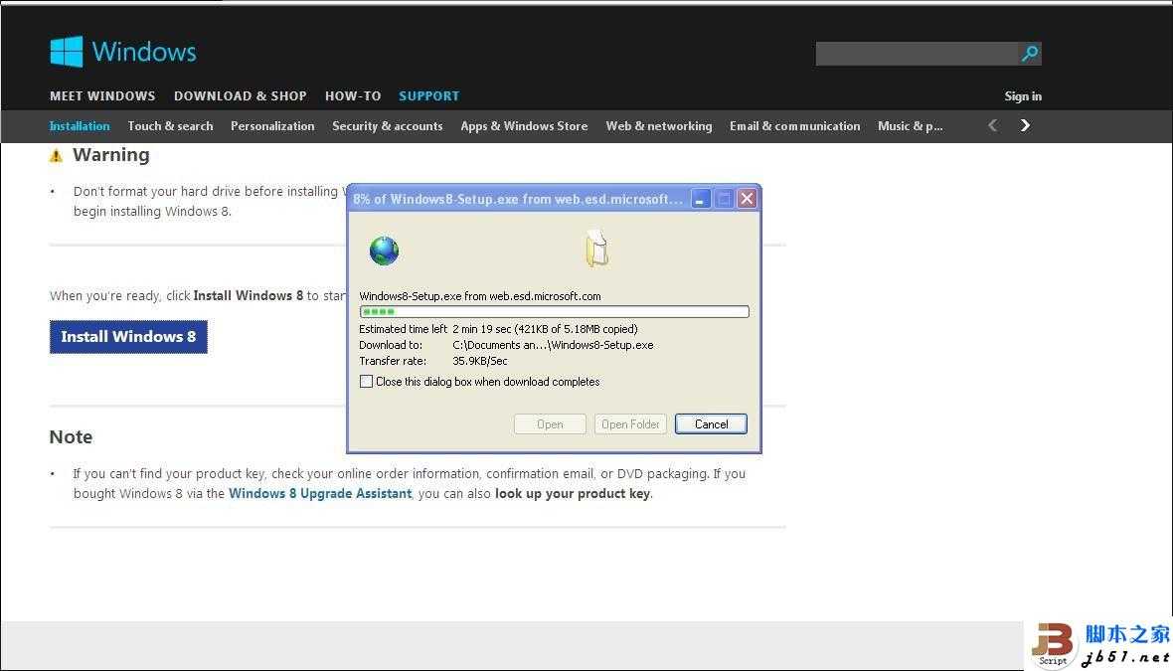The height and width of the screenshot is (671, 1173).
Task: Select the Web & networking tab
Action: coord(659,125)
